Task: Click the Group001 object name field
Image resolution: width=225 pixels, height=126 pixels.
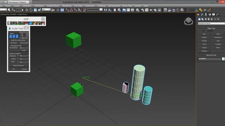Action: click(210, 59)
